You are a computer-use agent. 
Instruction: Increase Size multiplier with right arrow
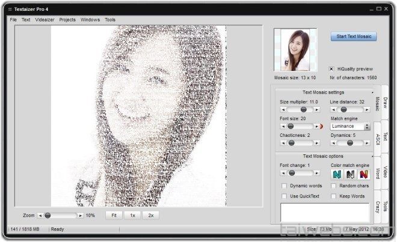[x=317, y=110]
